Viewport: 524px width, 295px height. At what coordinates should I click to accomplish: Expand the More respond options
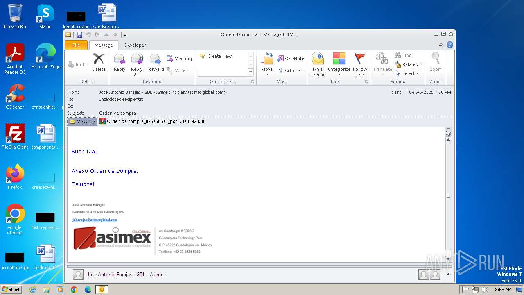[x=178, y=70]
